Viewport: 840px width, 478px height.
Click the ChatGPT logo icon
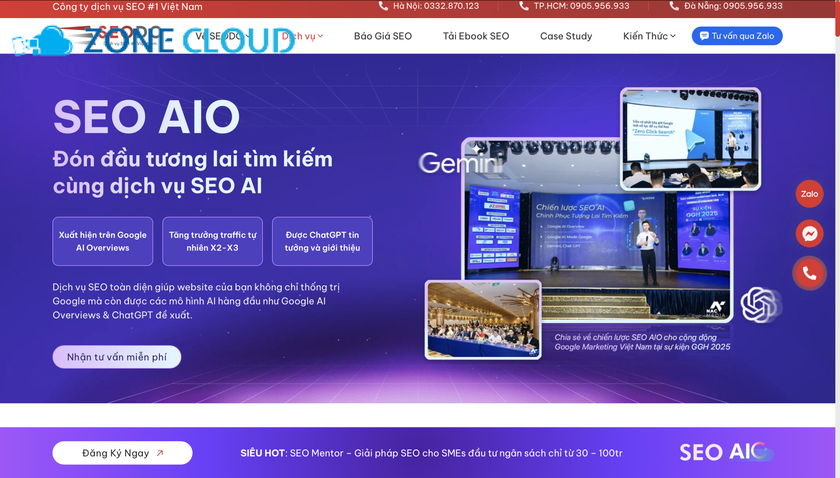tap(759, 305)
